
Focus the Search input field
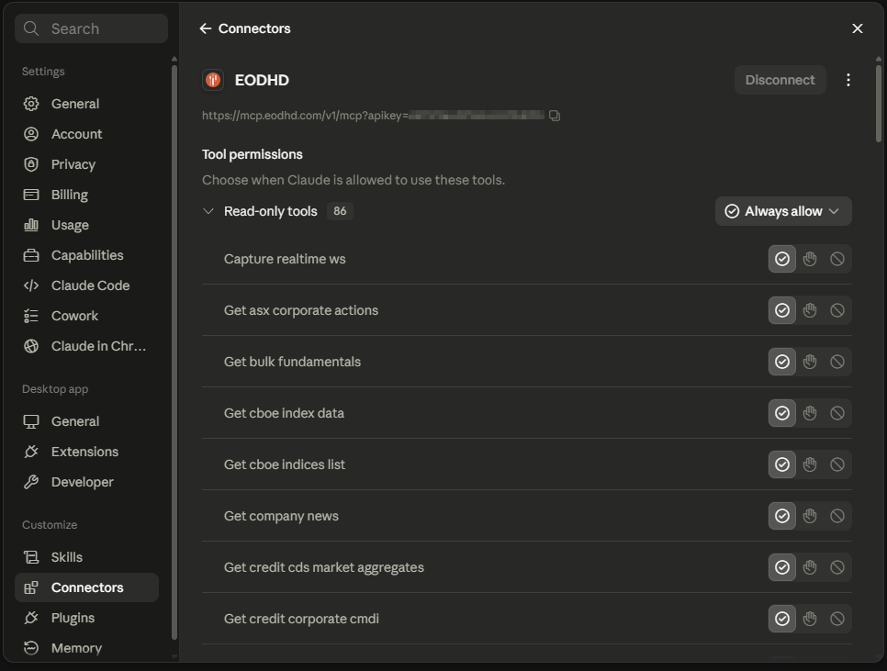(x=91, y=28)
